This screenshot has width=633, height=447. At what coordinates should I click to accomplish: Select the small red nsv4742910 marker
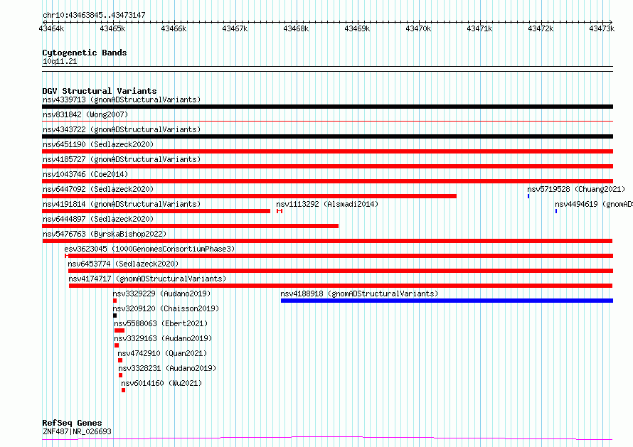pos(120,360)
